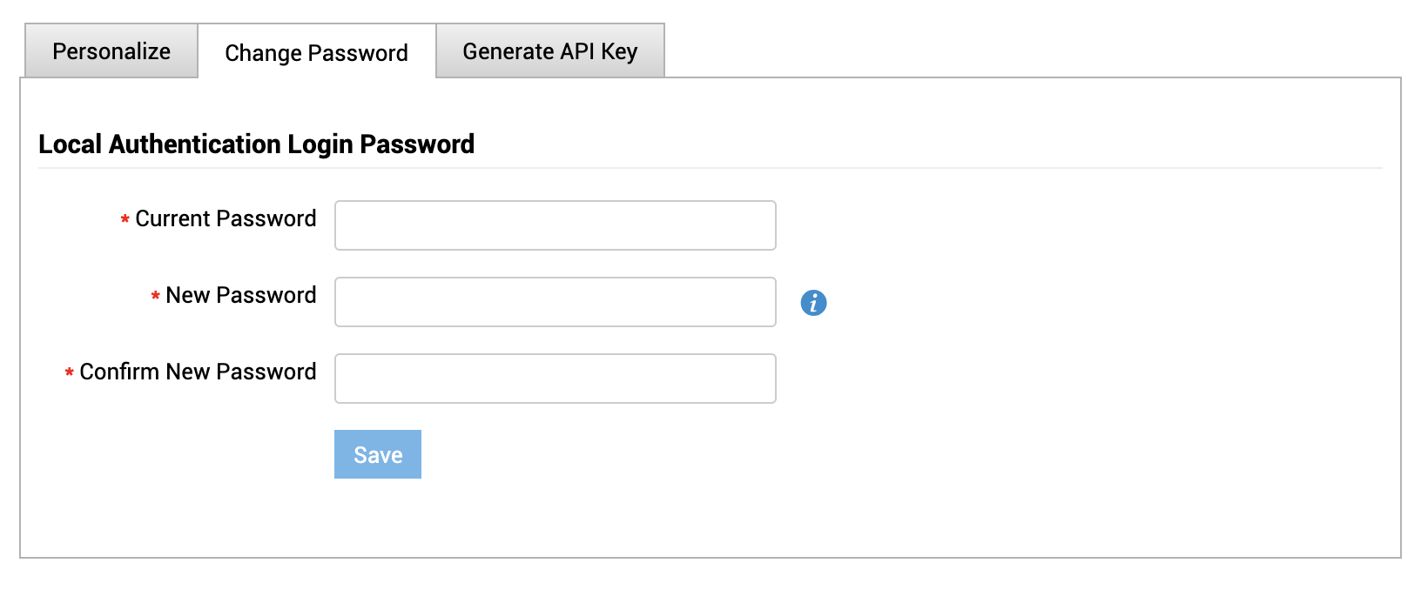The height and width of the screenshot is (590, 1421).
Task: Click the Current Password label text
Action: [x=226, y=218]
